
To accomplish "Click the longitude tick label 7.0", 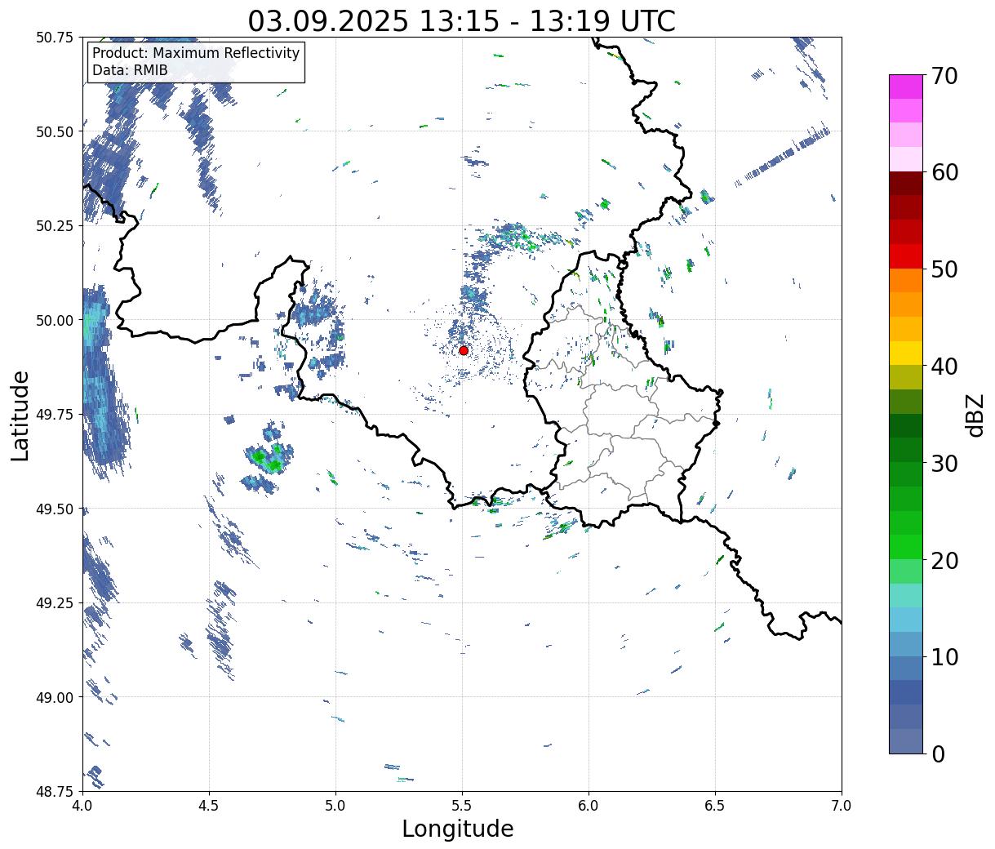I will (842, 805).
